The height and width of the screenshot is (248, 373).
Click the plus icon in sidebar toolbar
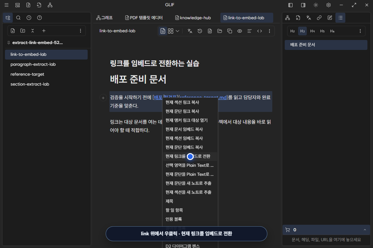[44, 31]
